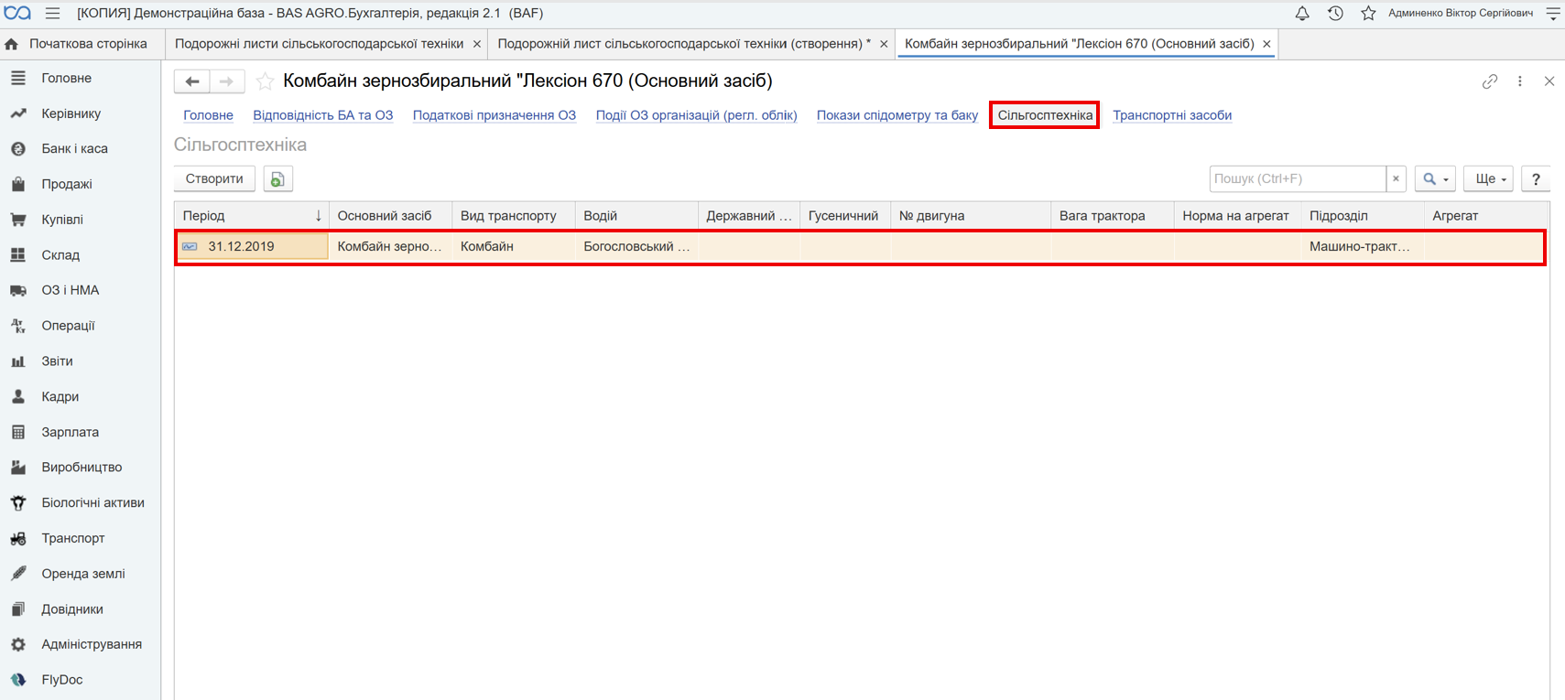Select the Богословський driver cell
The width and height of the screenshot is (1565, 700).
[x=636, y=246]
